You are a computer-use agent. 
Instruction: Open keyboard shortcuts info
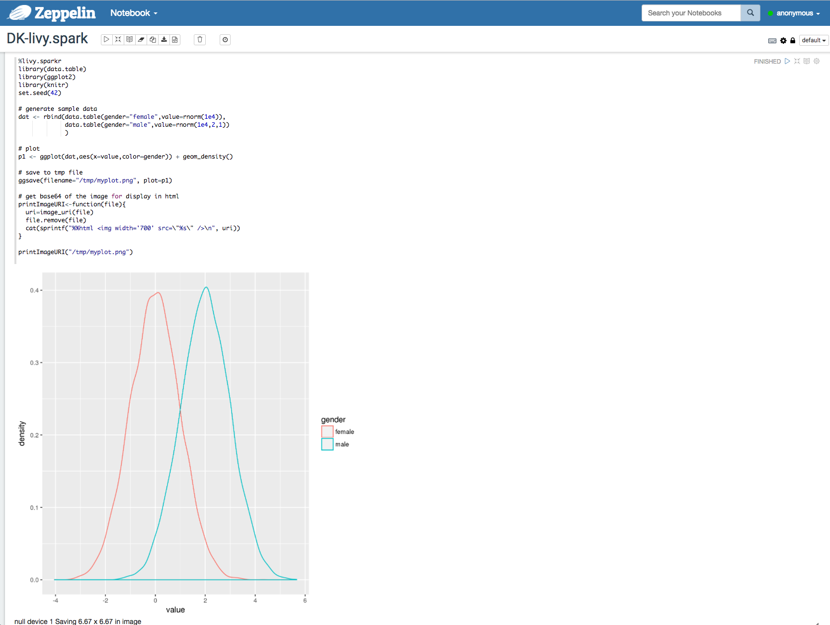(772, 40)
